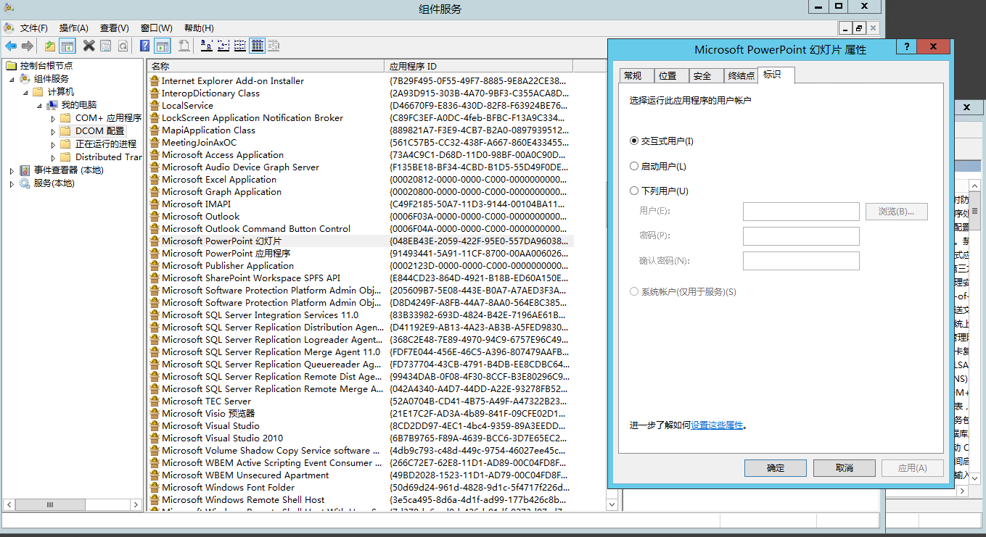Switch to the 终结点 tab

(x=741, y=75)
